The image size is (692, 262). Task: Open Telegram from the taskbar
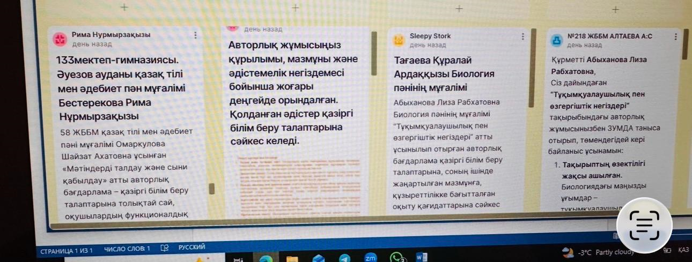tap(345, 259)
